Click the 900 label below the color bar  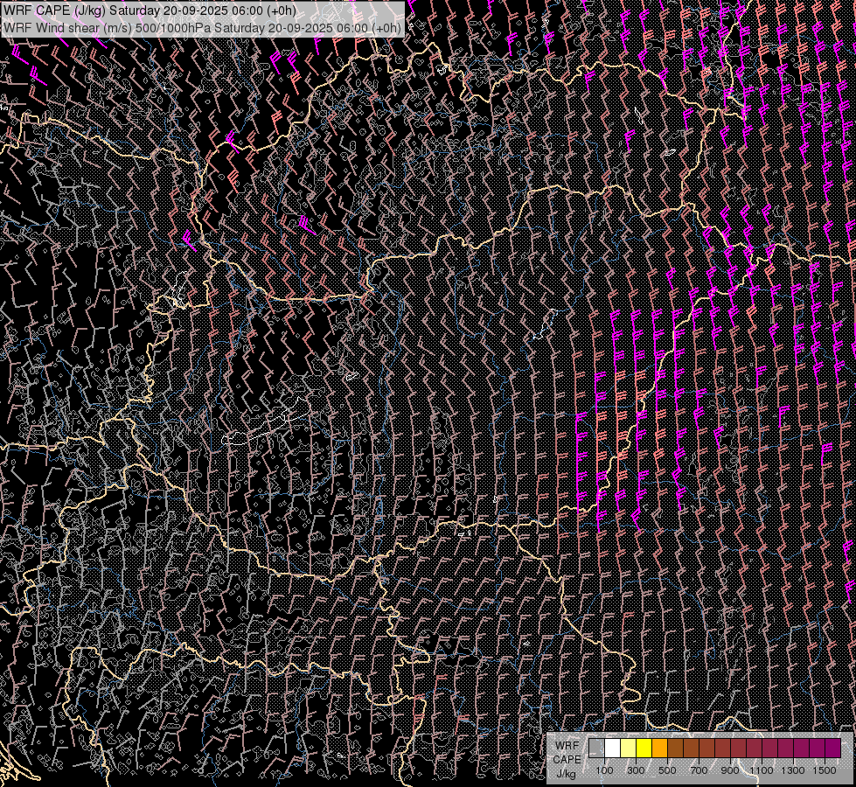click(x=730, y=770)
